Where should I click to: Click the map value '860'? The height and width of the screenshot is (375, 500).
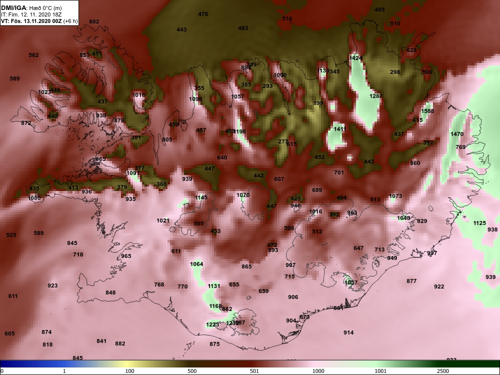pos(415,163)
